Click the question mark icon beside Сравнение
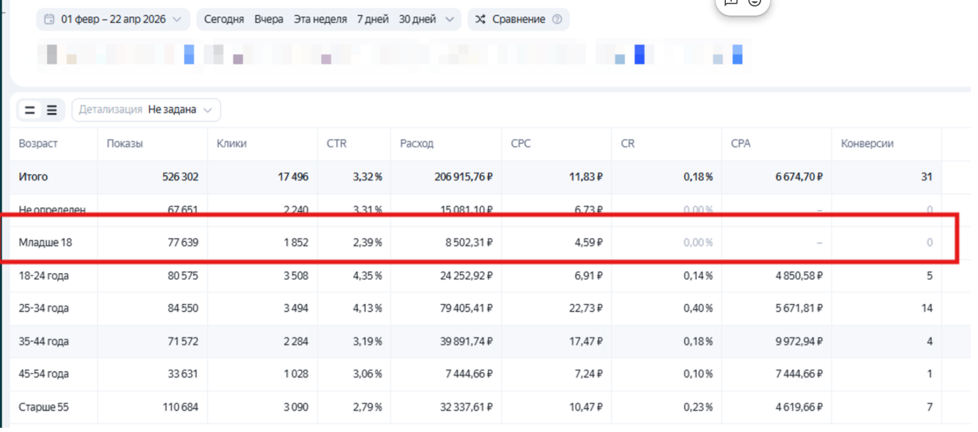This screenshot has height=432, width=978. (x=557, y=19)
